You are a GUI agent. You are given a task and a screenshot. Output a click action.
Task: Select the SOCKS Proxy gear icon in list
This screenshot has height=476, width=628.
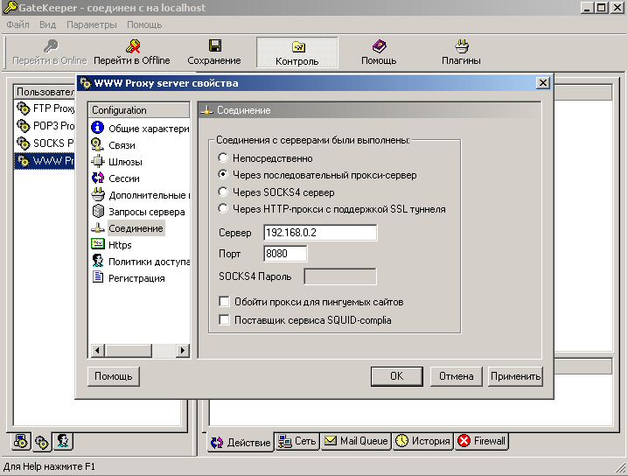point(24,143)
